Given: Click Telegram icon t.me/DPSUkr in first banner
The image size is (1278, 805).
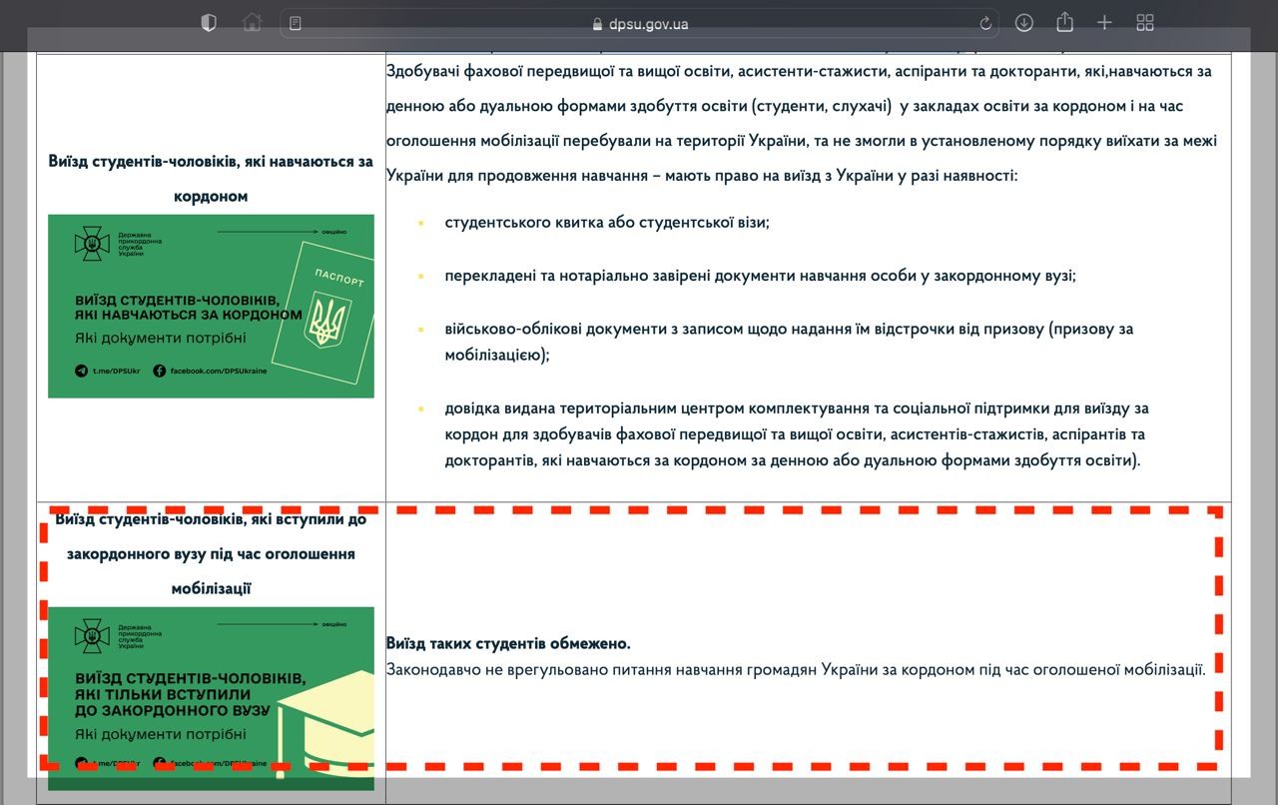Looking at the screenshot, I should pyautogui.click(x=82, y=371).
